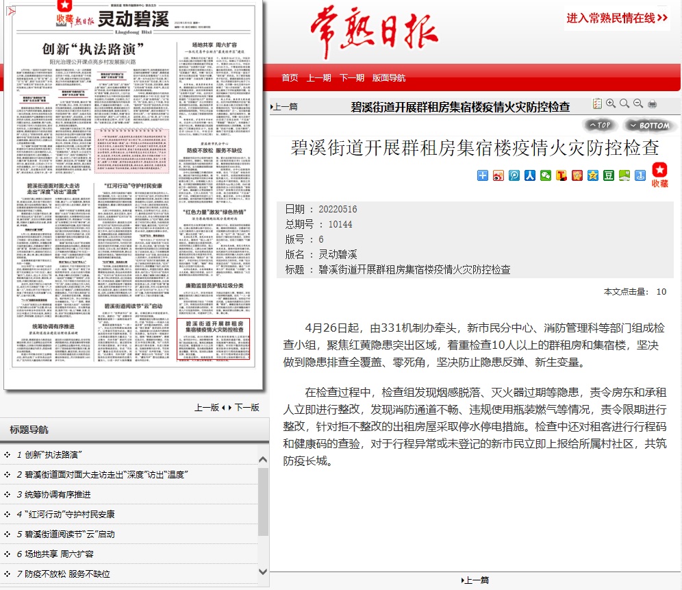
Task: Open 进入常熟民情在线 link
Action: [x=616, y=18]
